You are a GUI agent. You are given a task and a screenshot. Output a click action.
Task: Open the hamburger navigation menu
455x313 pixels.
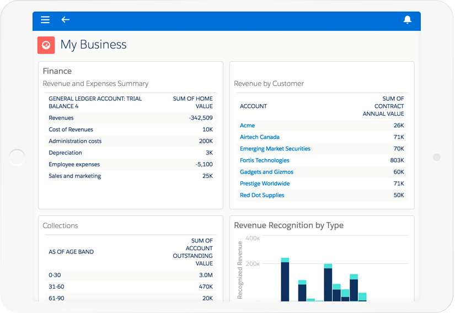45,20
